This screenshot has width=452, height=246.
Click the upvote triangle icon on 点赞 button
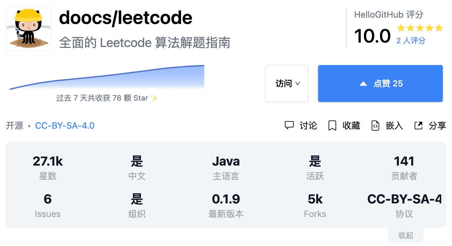[x=363, y=83]
